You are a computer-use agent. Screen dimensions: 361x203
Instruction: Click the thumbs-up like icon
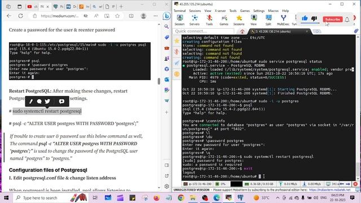click(x=305, y=19)
